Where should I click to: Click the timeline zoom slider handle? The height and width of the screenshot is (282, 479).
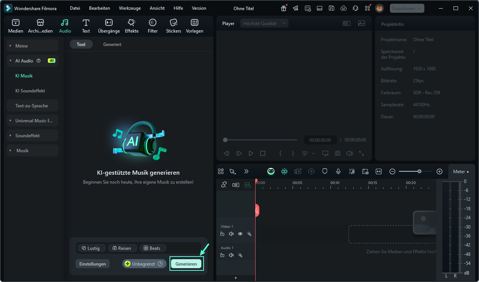(419, 171)
